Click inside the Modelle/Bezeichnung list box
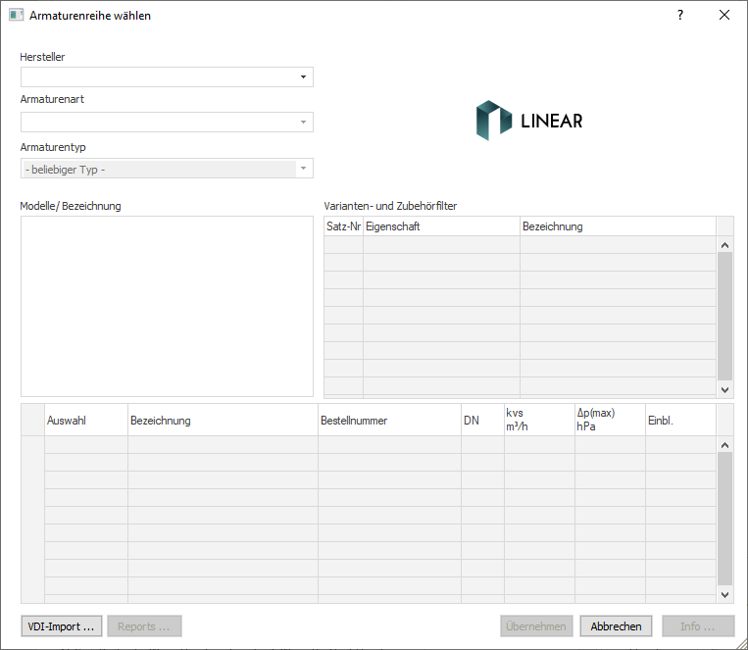748x650 pixels. 167,307
